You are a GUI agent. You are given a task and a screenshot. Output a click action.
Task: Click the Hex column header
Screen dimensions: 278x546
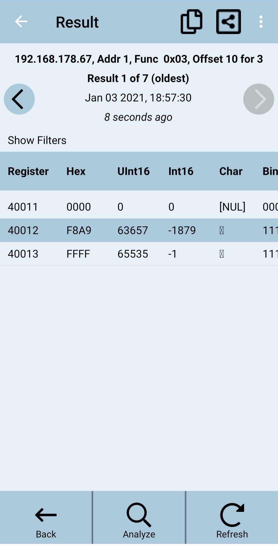tap(76, 171)
